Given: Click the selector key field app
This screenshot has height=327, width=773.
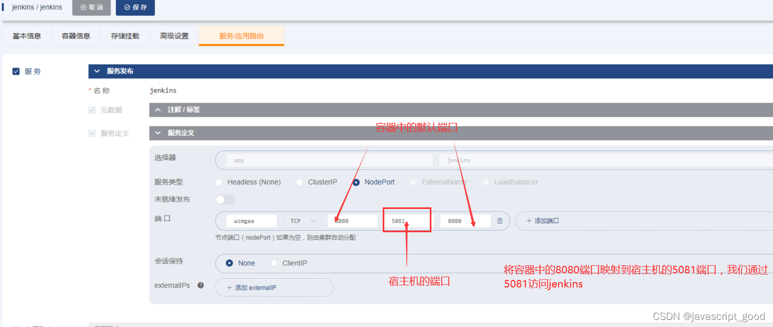Looking at the screenshot, I should (x=330, y=160).
